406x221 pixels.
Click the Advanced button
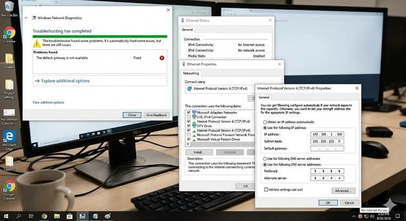tap(343, 191)
